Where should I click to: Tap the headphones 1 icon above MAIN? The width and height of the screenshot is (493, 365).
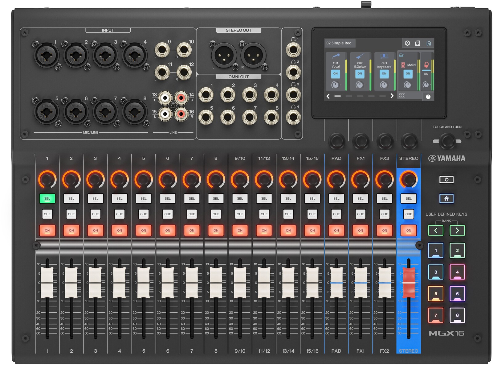pos(401,56)
